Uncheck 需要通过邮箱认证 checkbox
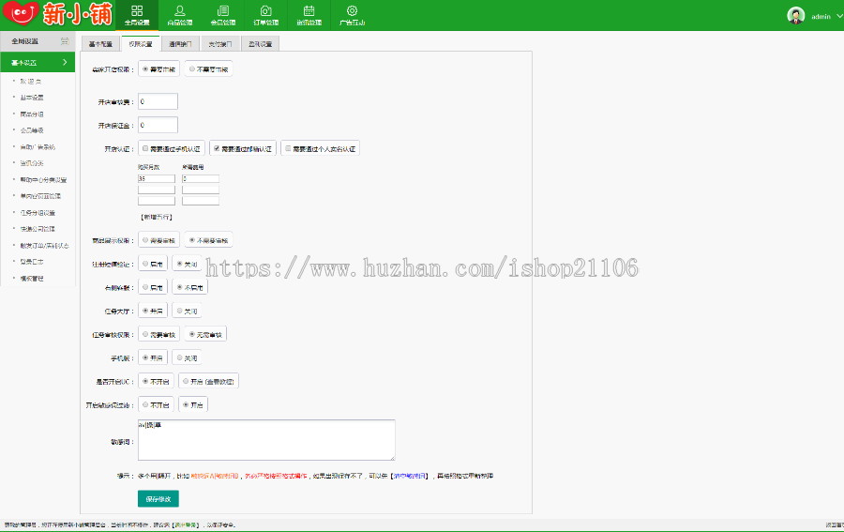Viewport: 844px width, 532px height. [x=217, y=148]
